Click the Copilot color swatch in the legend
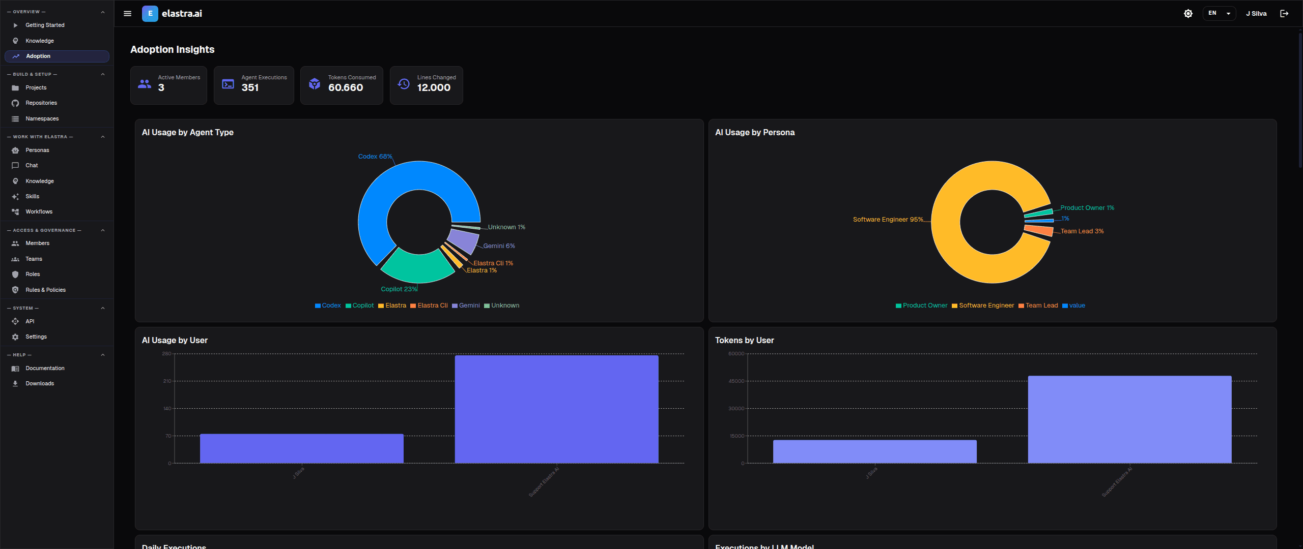This screenshot has height=549, width=1303. coord(348,305)
